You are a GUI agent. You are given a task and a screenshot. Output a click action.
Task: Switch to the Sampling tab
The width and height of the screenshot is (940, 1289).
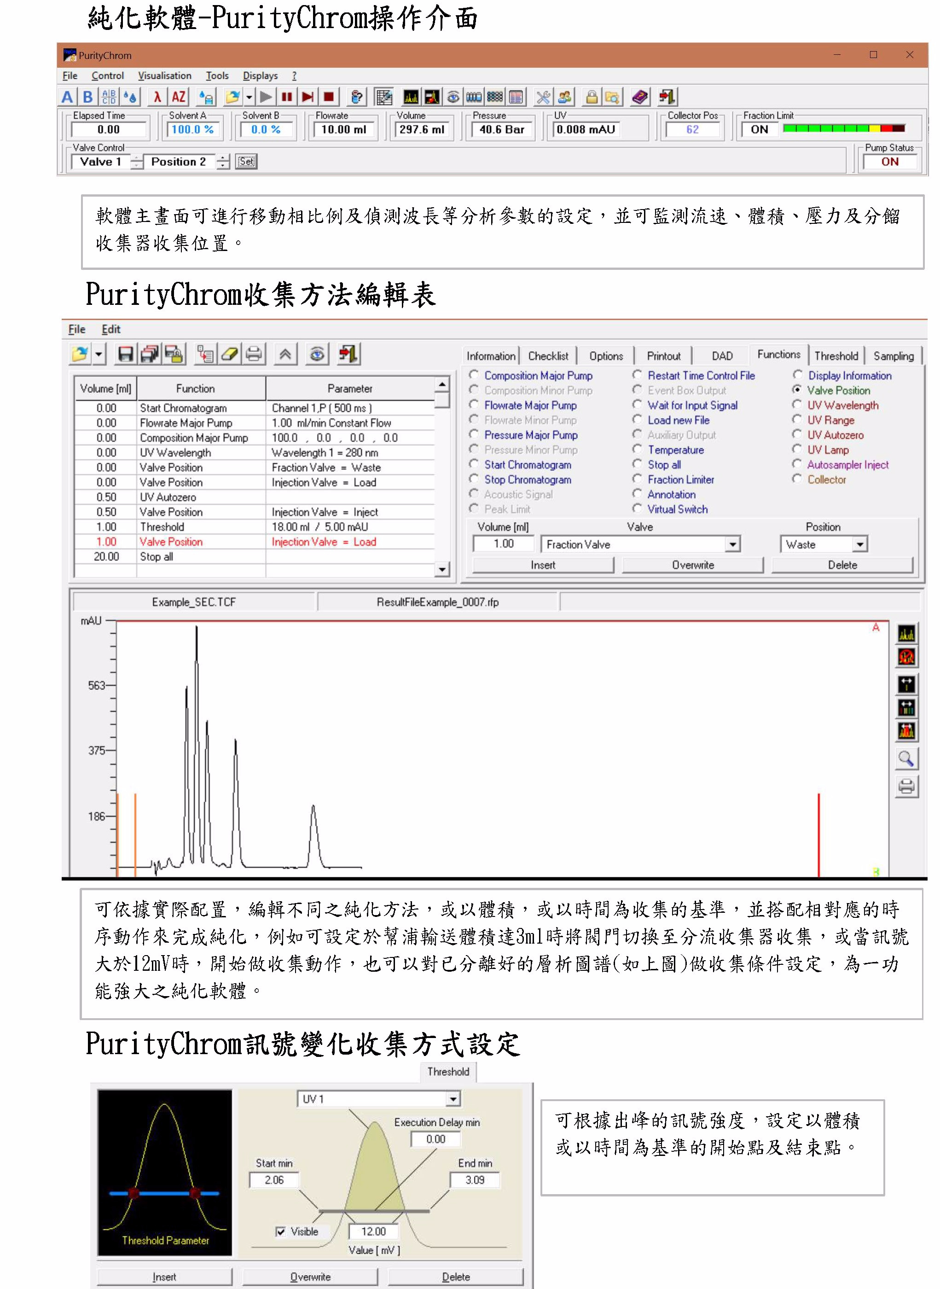(x=894, y=356)
